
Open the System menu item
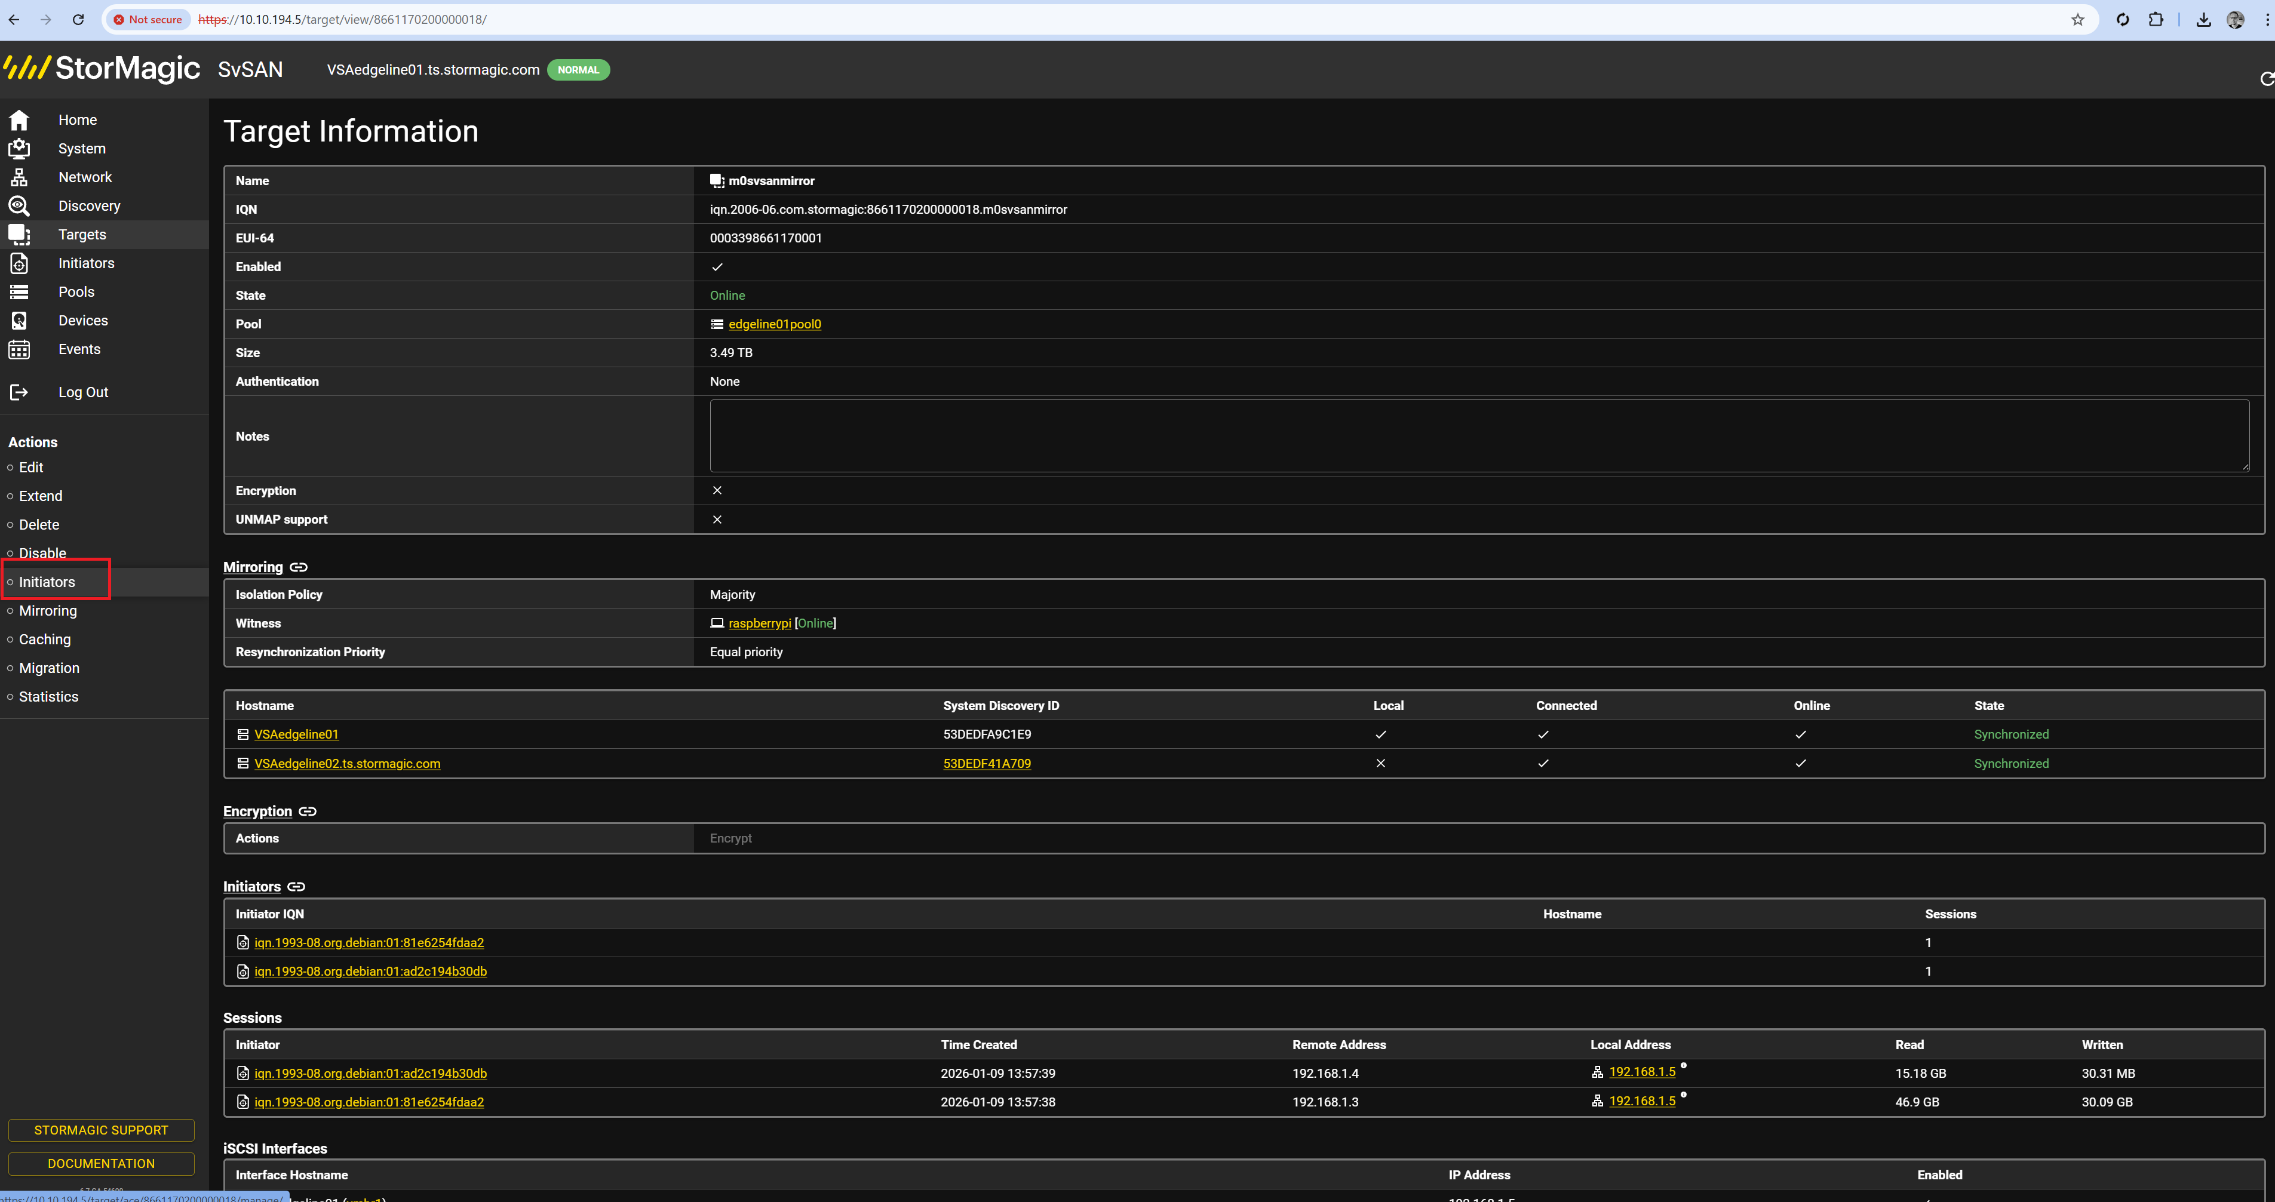tap(82, 148)
